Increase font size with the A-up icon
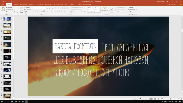This screenshot has height=103, width=183. (x=48, y=8)
